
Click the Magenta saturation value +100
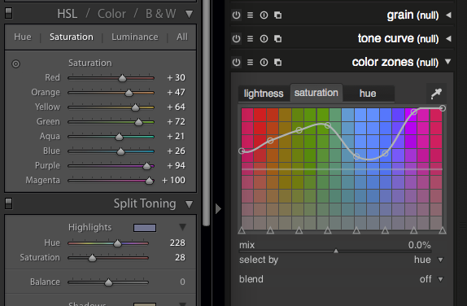(x=173, y=180)
